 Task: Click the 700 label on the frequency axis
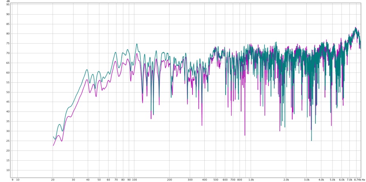(233, 180)
